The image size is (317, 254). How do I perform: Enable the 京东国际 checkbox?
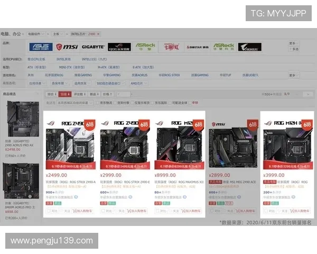point(153,103)
